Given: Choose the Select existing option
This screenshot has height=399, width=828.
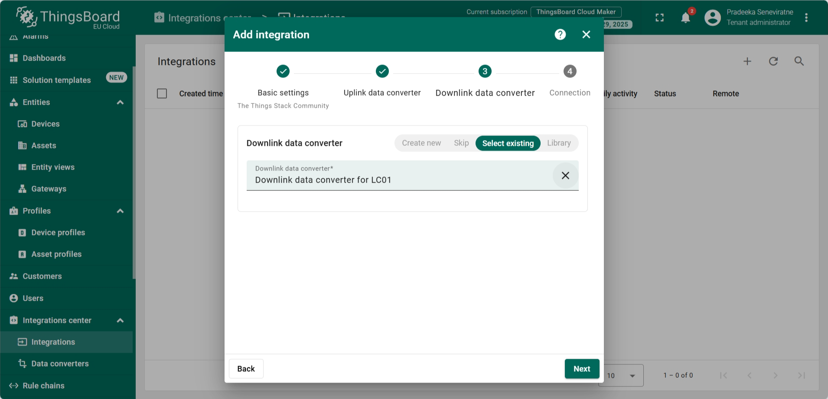Looking at the screenshot, I should tap(508, 143).
